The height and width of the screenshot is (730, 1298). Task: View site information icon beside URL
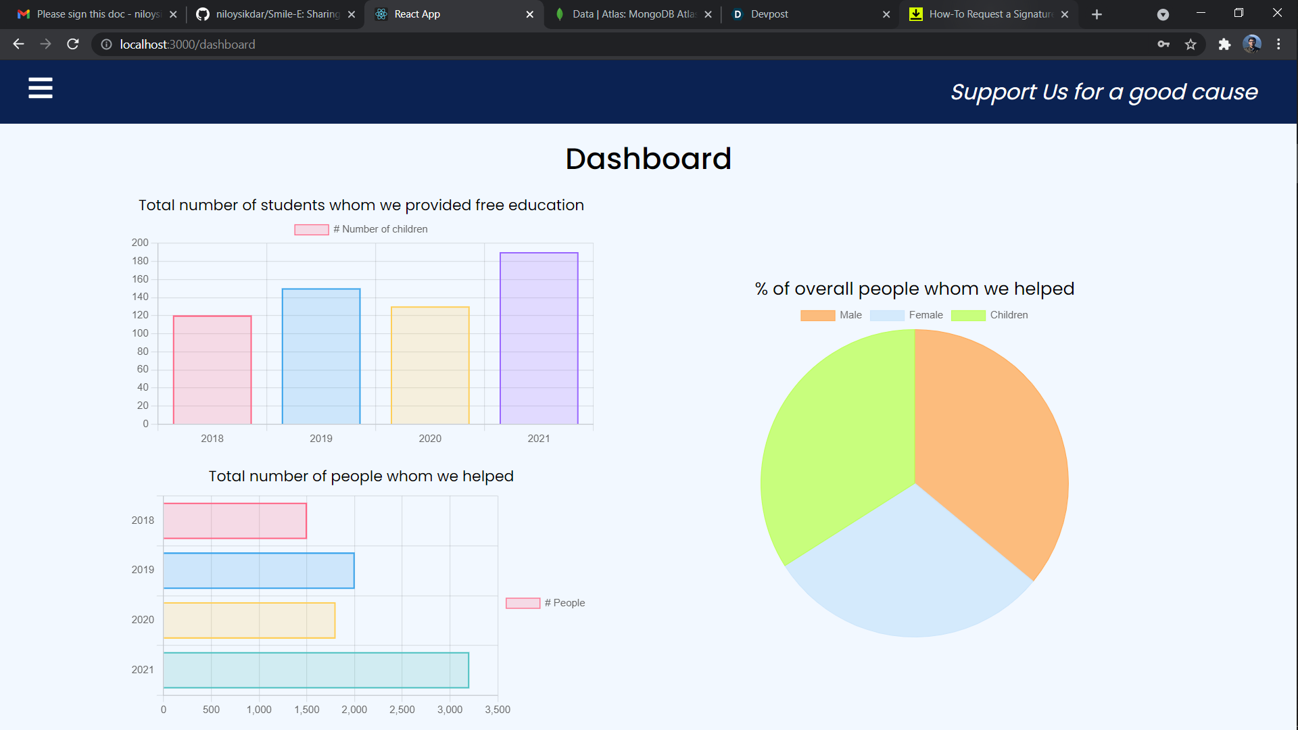(x=106, y=45)
